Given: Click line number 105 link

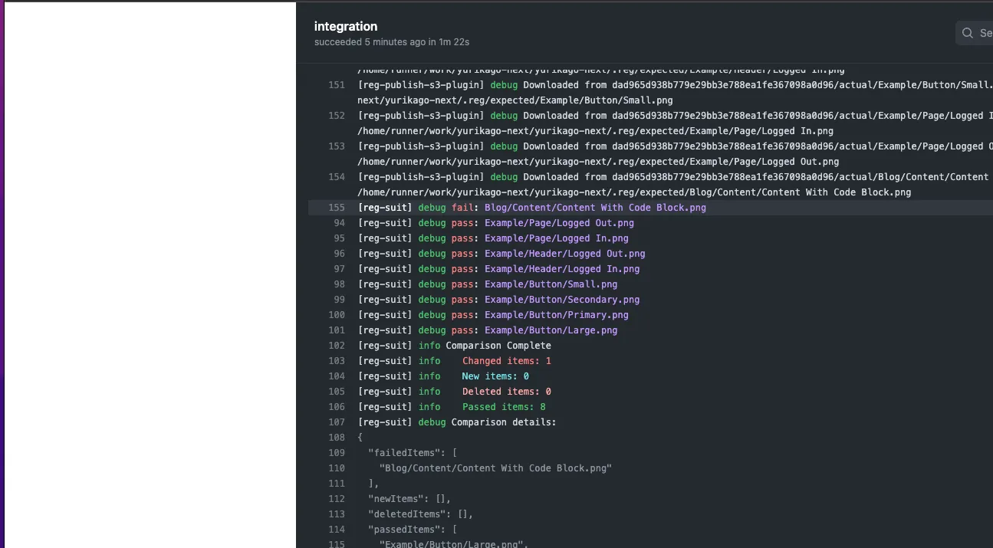Looking at the screenshot, I should point(336,392).
